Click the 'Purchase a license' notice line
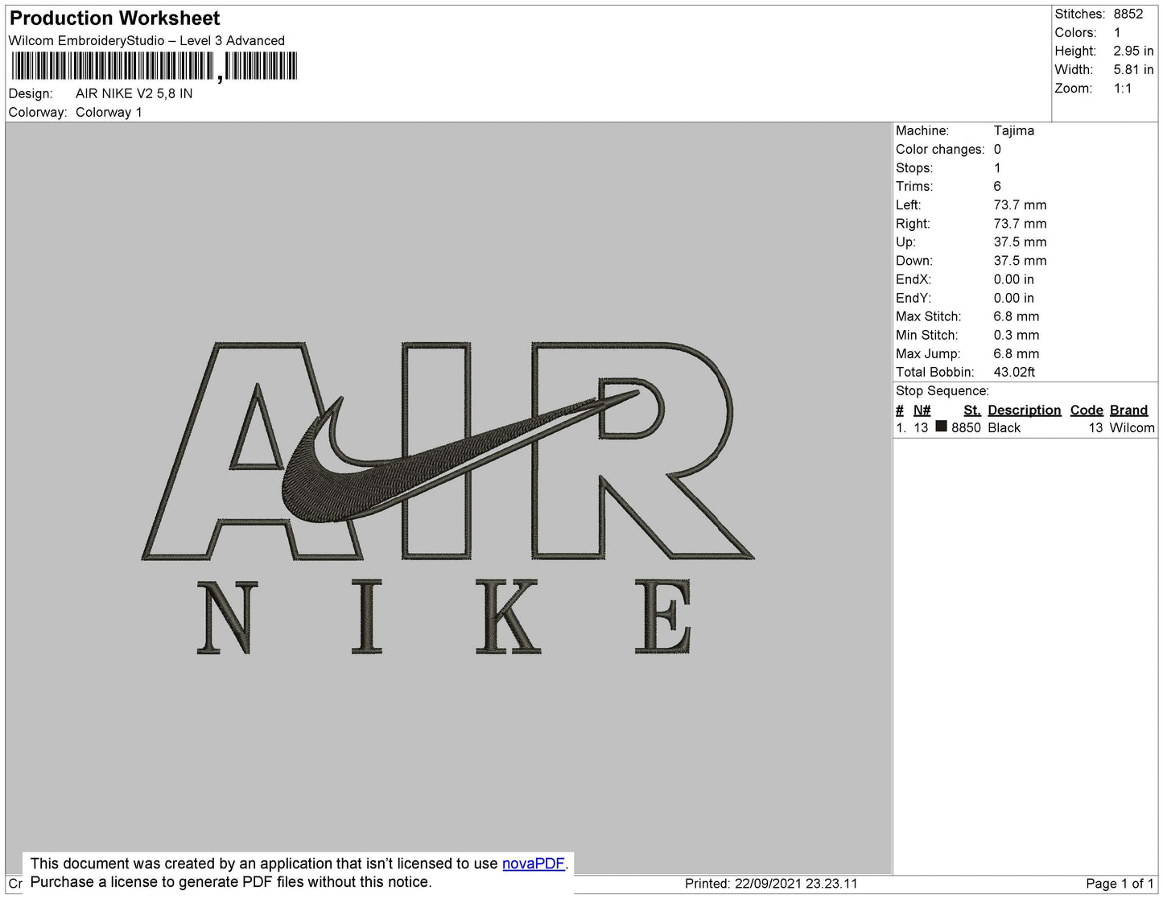1163x899 pixels. (x=231, y=882)
